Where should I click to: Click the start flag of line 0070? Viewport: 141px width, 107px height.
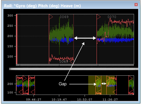(99, 17)
